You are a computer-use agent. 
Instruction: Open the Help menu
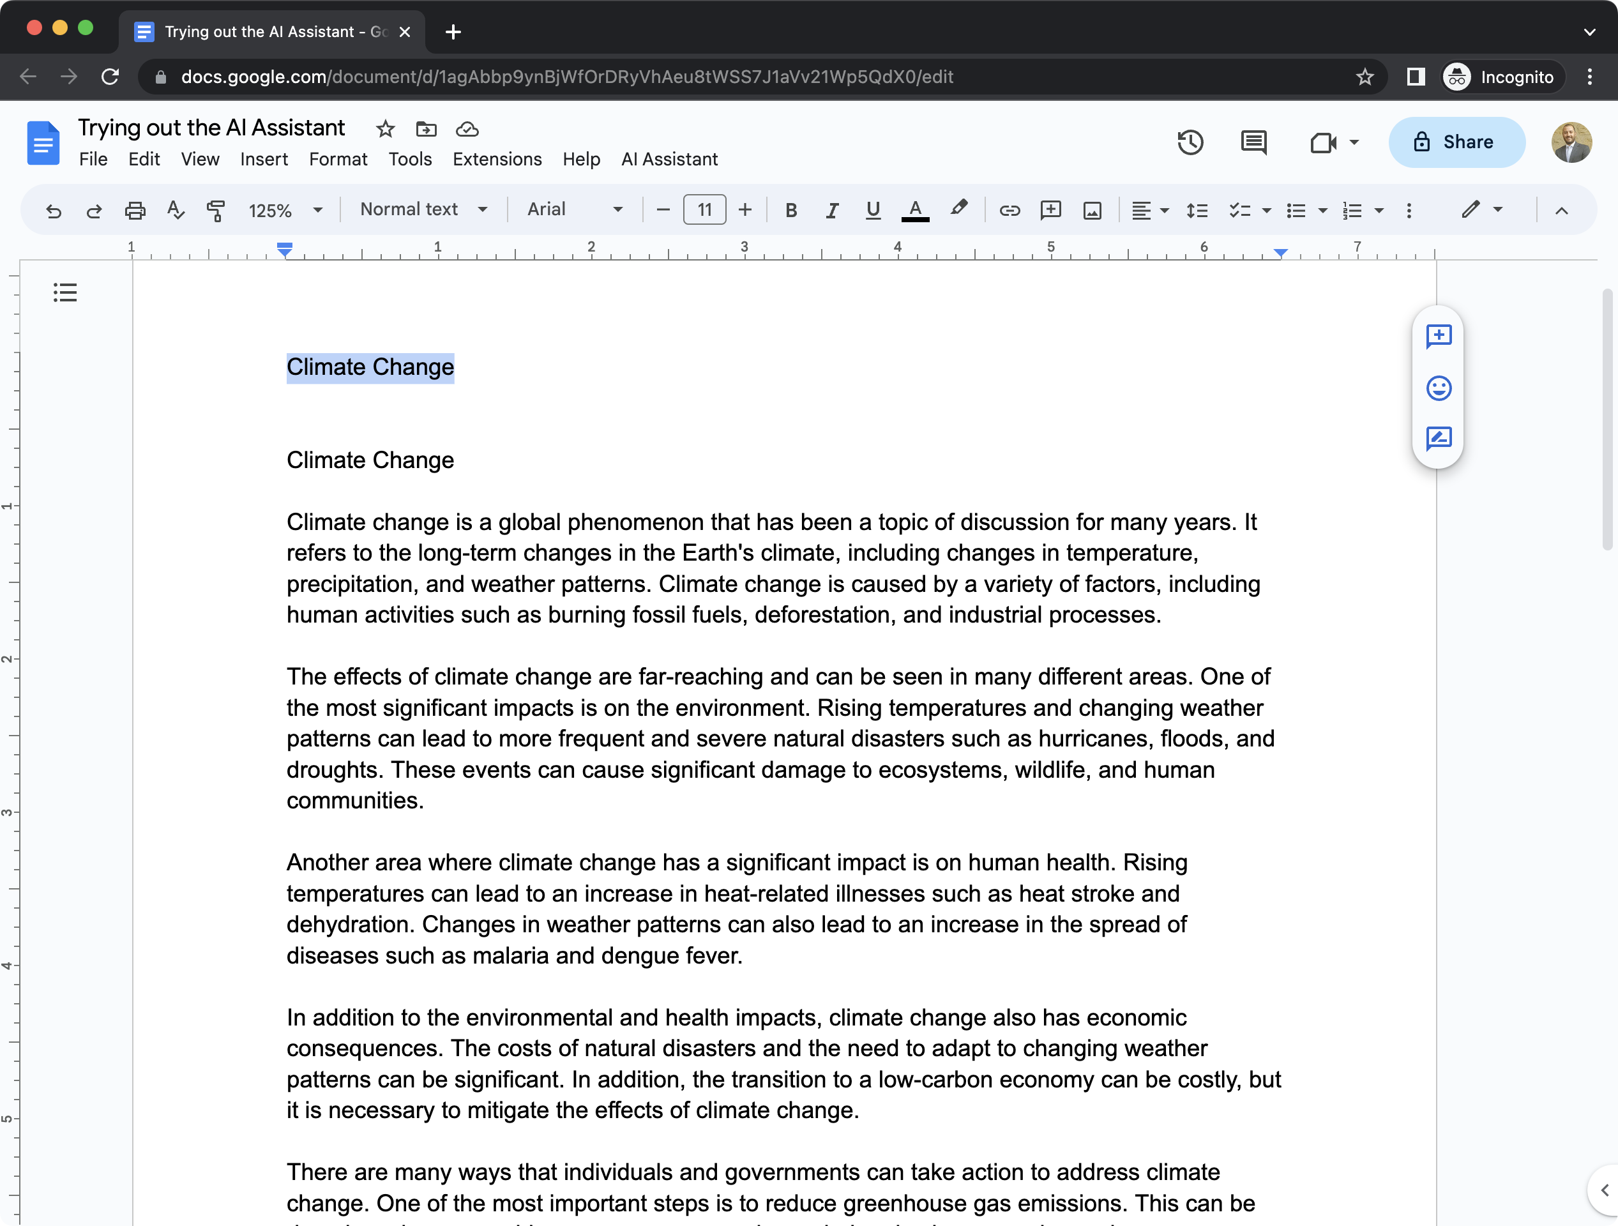(x=581, y=159)
